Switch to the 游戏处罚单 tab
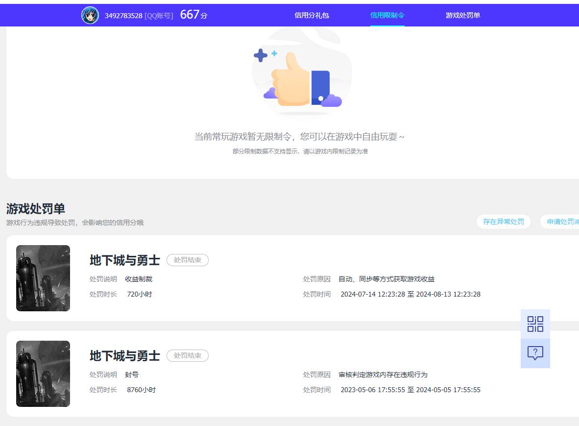The width and height of the screenshot is (579, 426). (x=462, y=15)
